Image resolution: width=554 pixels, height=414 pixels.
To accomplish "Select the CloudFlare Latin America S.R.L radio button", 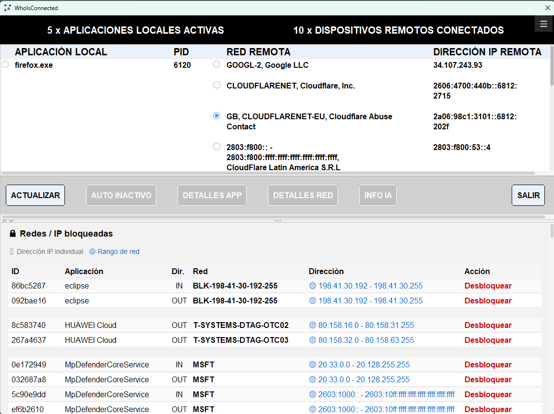I will pos(216,147).
